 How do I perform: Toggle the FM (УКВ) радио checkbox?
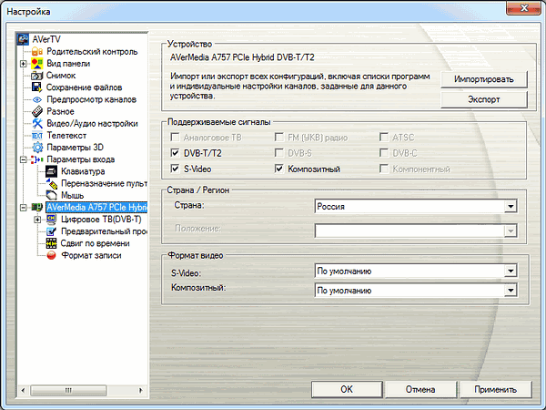[x=279, y=137]
